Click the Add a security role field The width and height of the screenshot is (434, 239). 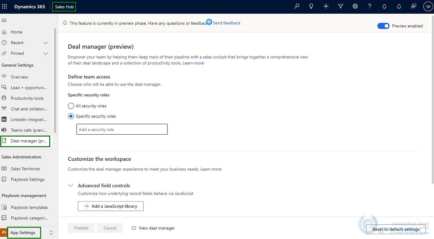tap(122, 129)
